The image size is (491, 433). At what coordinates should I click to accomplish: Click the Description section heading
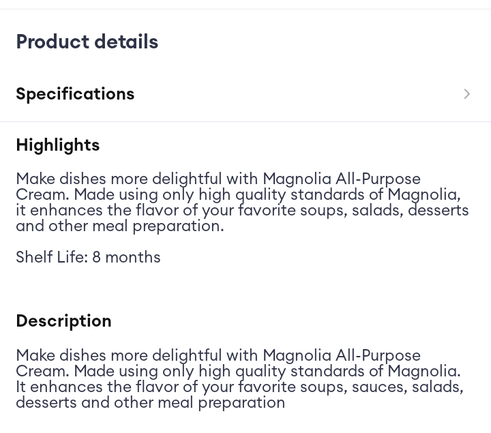coord(63,321)
